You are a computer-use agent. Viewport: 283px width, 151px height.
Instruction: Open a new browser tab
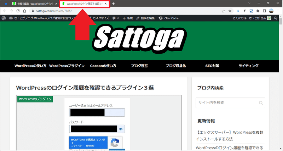tap(113, 4)
